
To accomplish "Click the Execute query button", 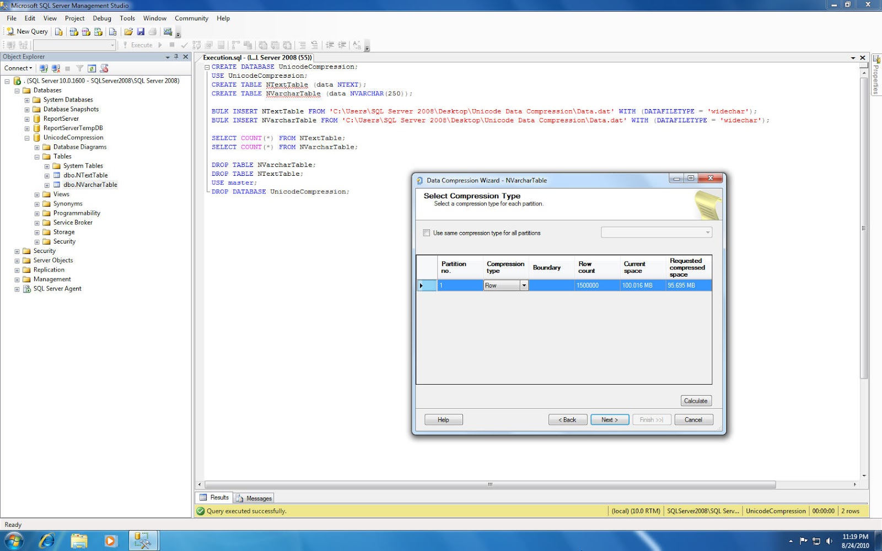I will click(x=138, y=45).
